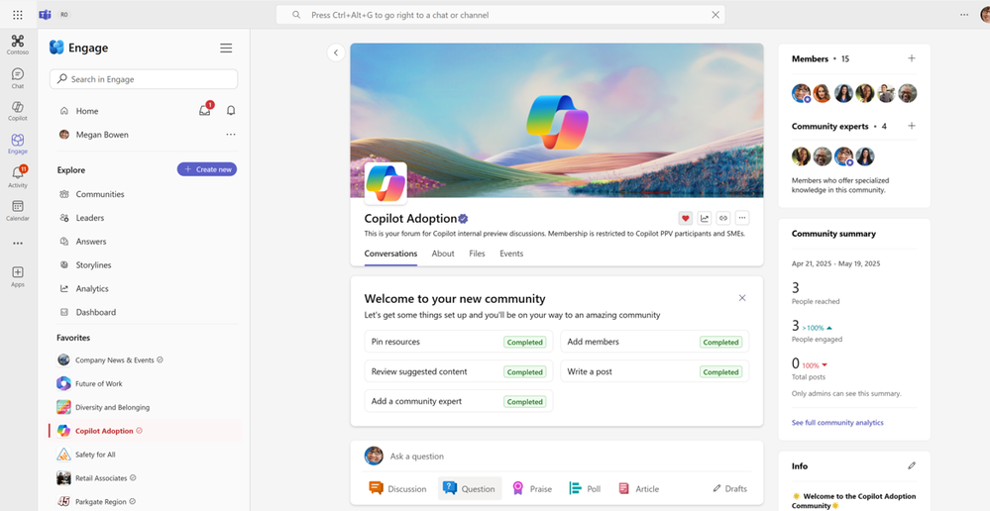
Task: Open more apps ellipsis in rail
Action: 18,244
